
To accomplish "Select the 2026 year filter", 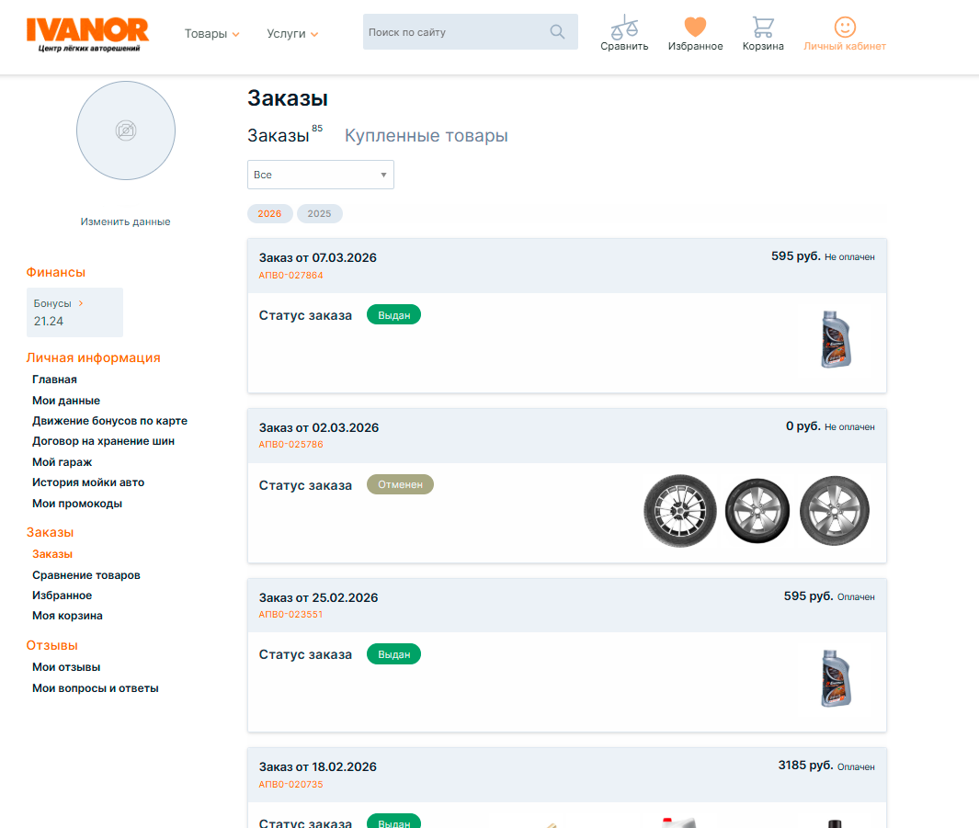I will [269, 214].
